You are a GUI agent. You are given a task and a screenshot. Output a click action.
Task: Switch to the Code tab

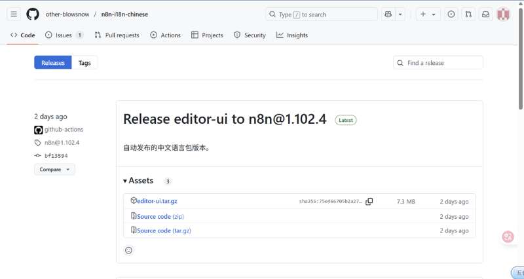click(23, 35)
